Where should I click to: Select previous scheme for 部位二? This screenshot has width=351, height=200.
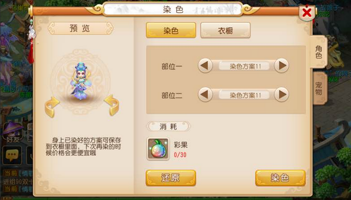pyautogui.click(x=205, y=95)
